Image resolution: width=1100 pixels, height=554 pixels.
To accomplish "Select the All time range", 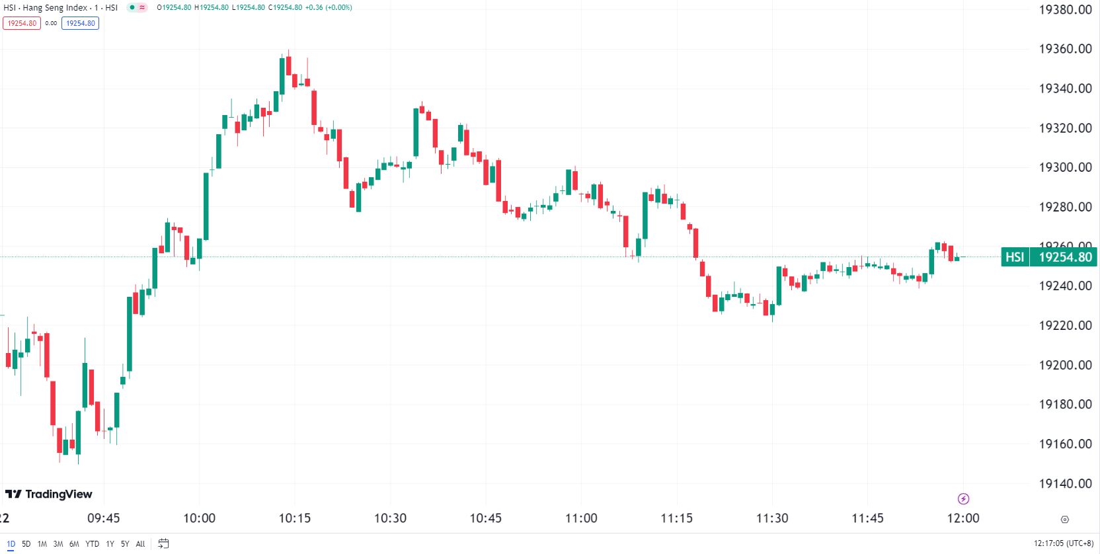I will (140, 544).
